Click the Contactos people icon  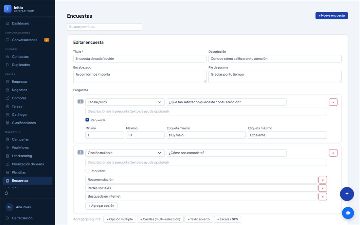click(7, 57)
